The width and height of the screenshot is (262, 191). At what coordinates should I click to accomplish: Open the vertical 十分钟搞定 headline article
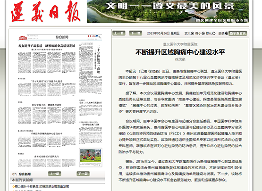(98, 60)
